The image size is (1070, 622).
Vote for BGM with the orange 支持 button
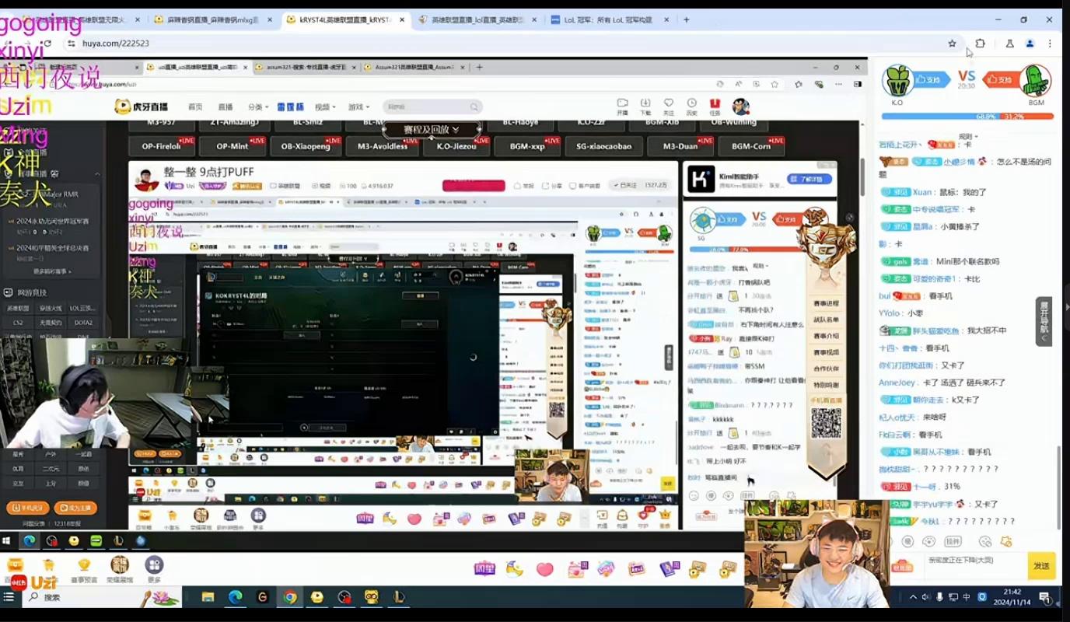tap(1002, 79)
